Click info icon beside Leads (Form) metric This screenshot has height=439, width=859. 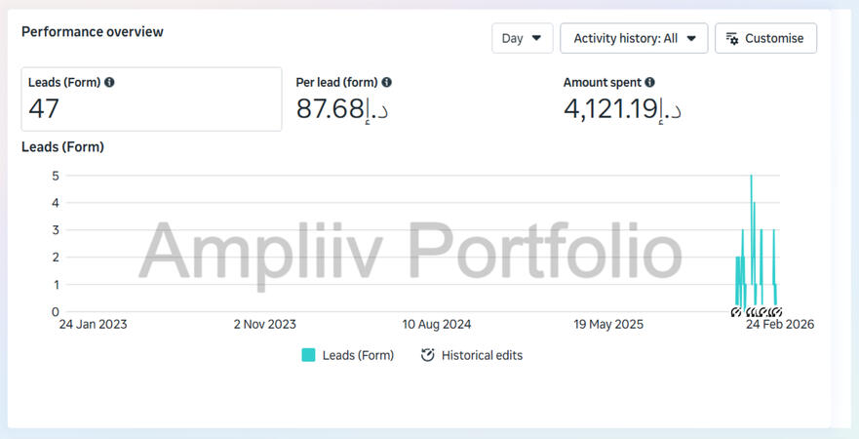coord(109,83)
